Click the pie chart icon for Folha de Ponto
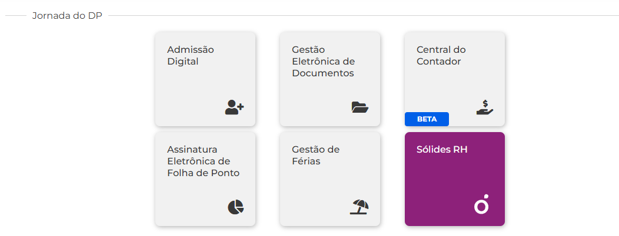This screenshot has height=236, width=619. tap(236, 207)
